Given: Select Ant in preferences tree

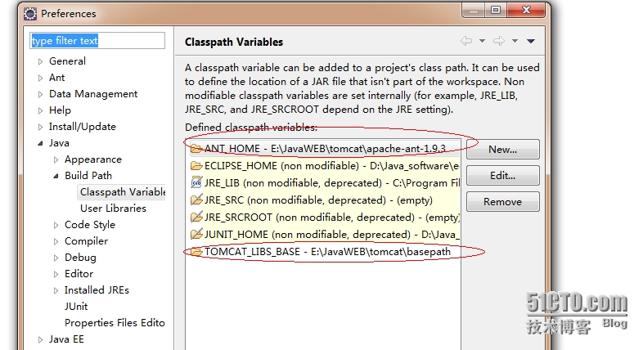Looking at the screenshot, I should pyautogui.click(x=56, y=78).
